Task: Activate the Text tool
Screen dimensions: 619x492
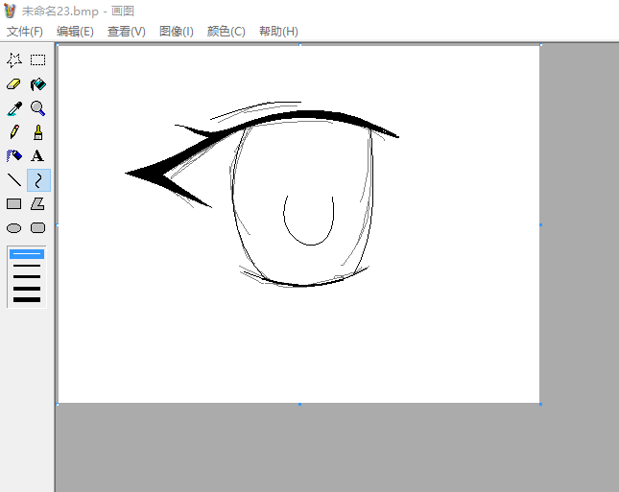Action: 38,156
